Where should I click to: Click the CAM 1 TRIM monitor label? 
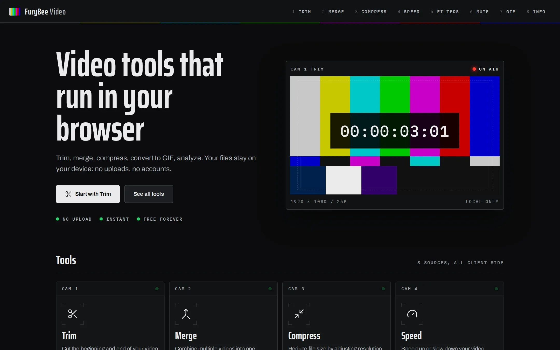pyautogui.click(x=307, y=69)
